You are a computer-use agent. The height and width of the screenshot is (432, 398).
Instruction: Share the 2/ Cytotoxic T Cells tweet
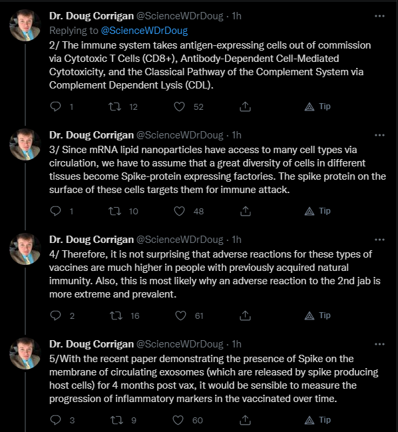(x=245, y=107)
